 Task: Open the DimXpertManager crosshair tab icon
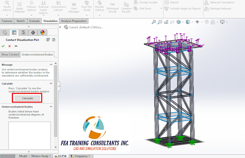click(33, 33)
